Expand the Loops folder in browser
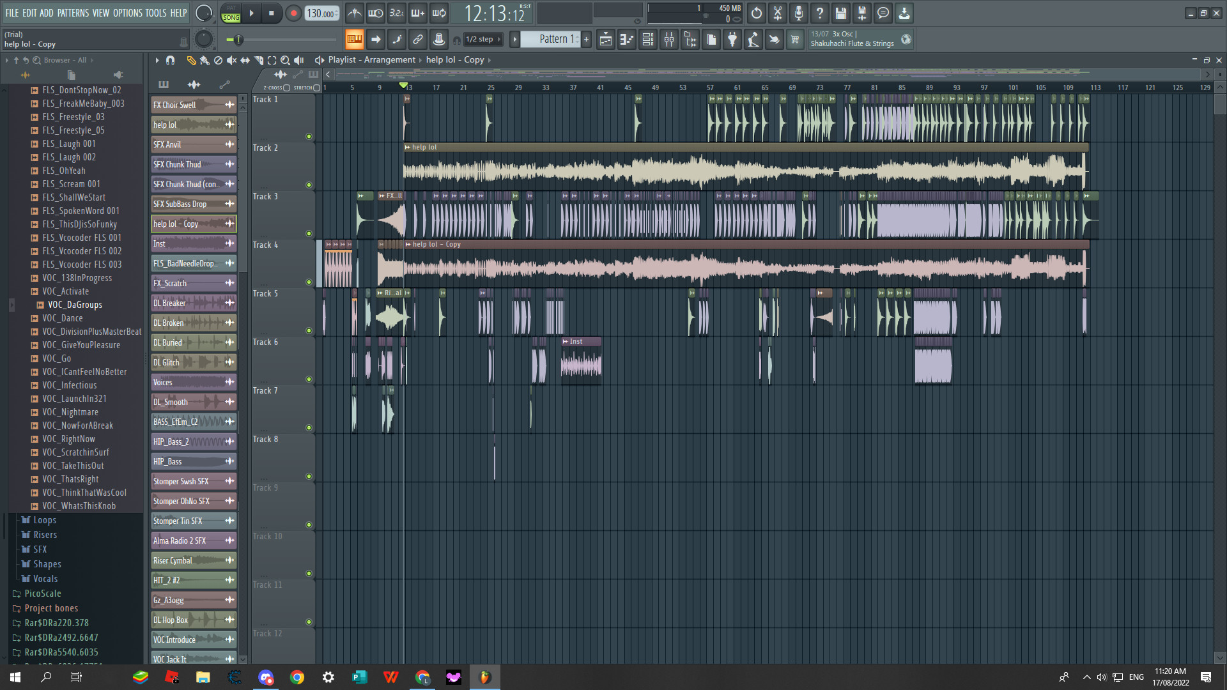Screen dimensions: 1227x690 point(43,520)
